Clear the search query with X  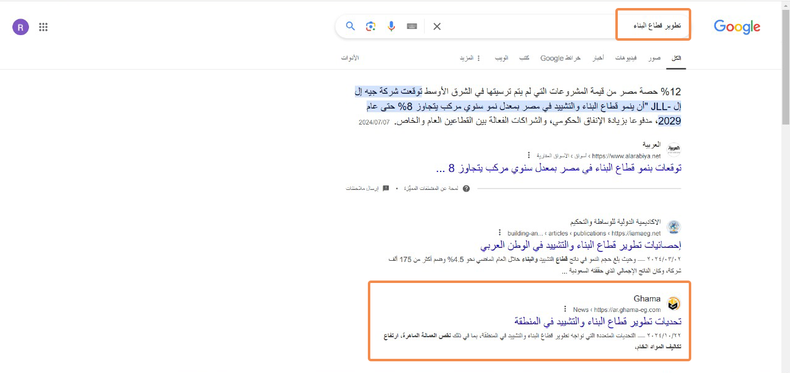[x=437, y=26]
